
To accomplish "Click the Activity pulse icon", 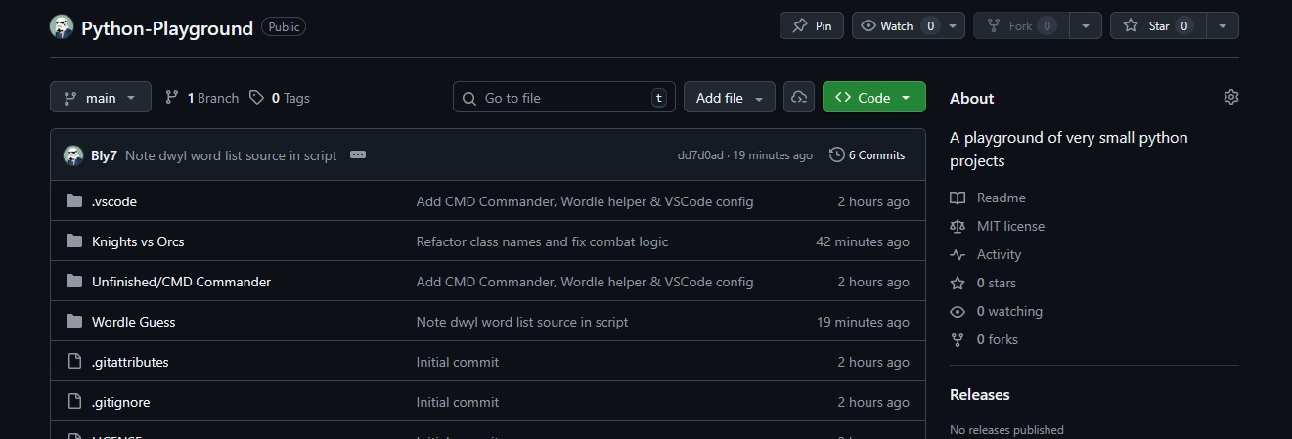I will click(x=958, y=254).
